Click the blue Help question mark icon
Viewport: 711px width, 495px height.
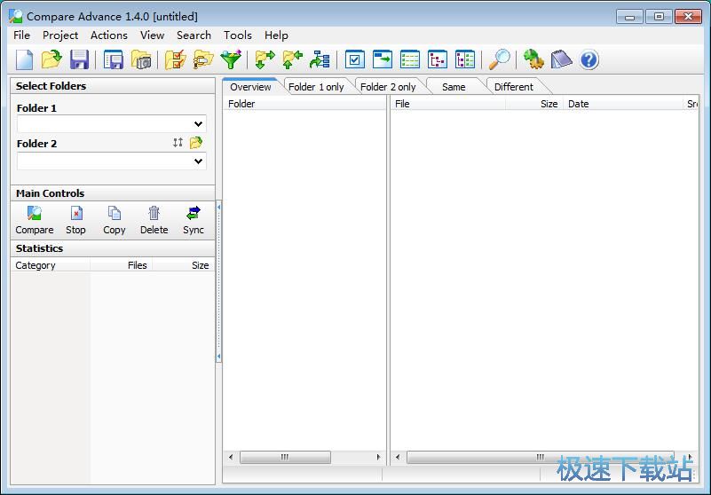click(x=589, y=59)
